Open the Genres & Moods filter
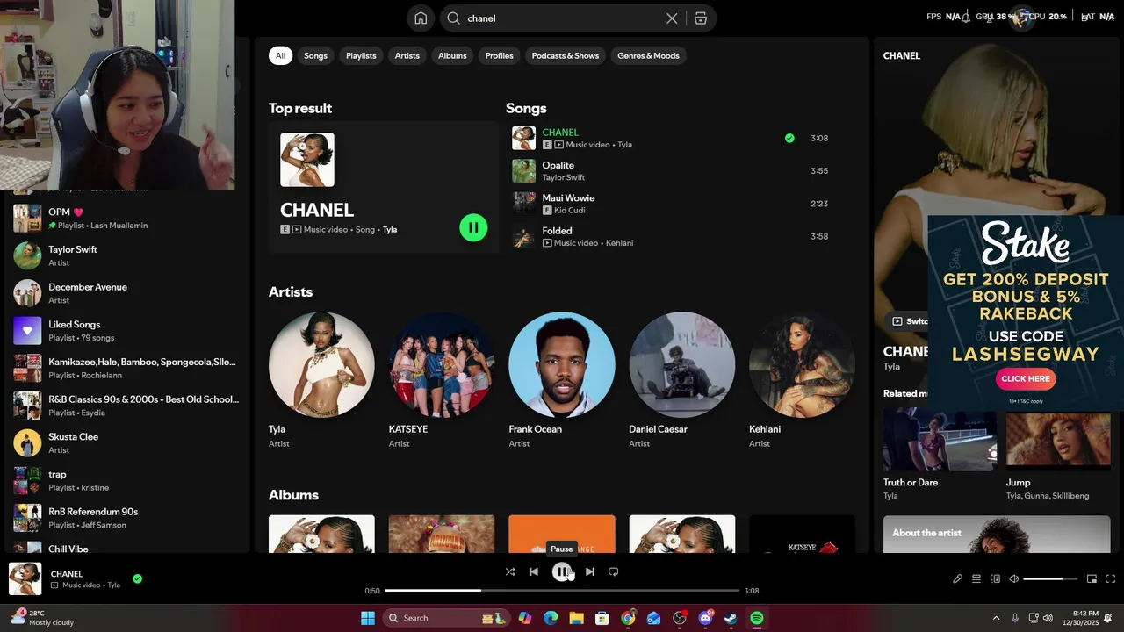The image size is (1124, 632). coord(648,55)
